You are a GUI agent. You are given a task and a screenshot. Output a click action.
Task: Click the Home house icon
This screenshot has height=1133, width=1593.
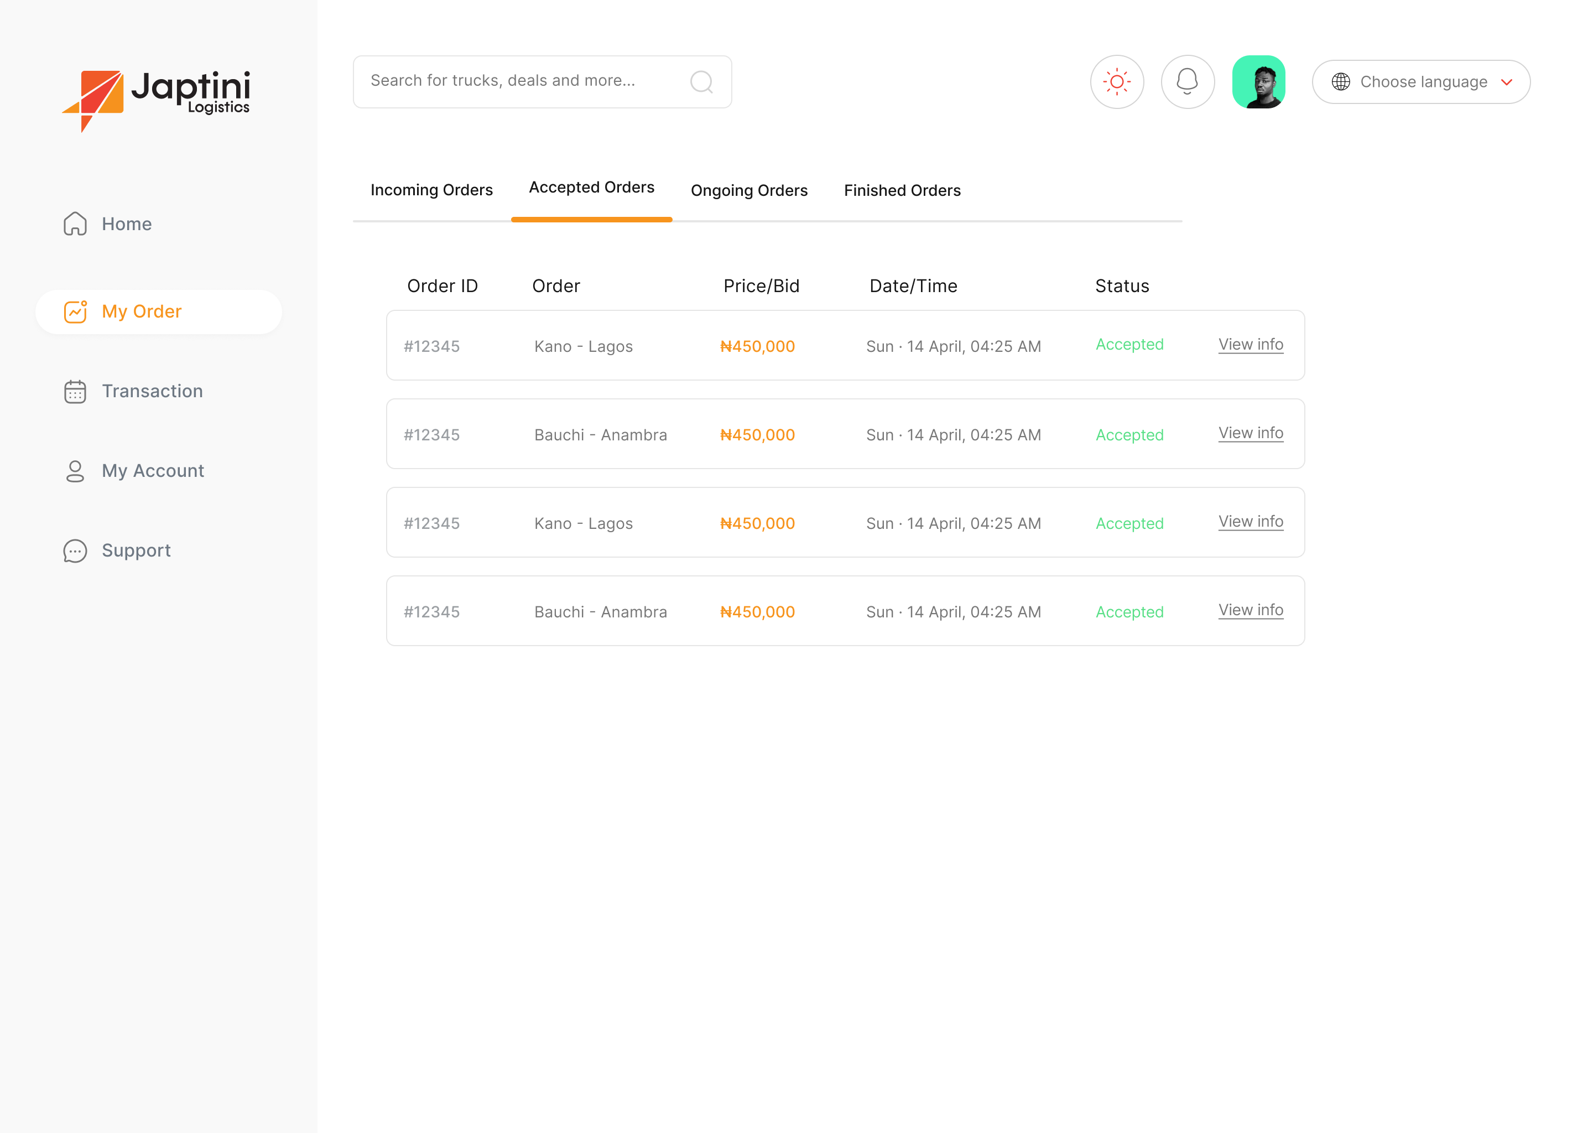tap(75, 224)
